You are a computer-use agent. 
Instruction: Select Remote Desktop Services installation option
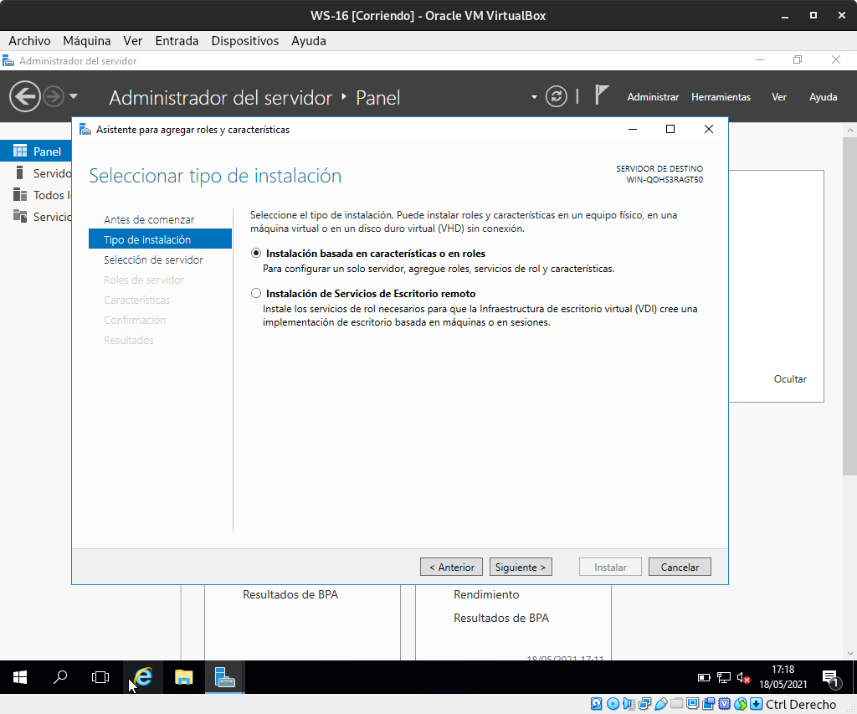256,294
